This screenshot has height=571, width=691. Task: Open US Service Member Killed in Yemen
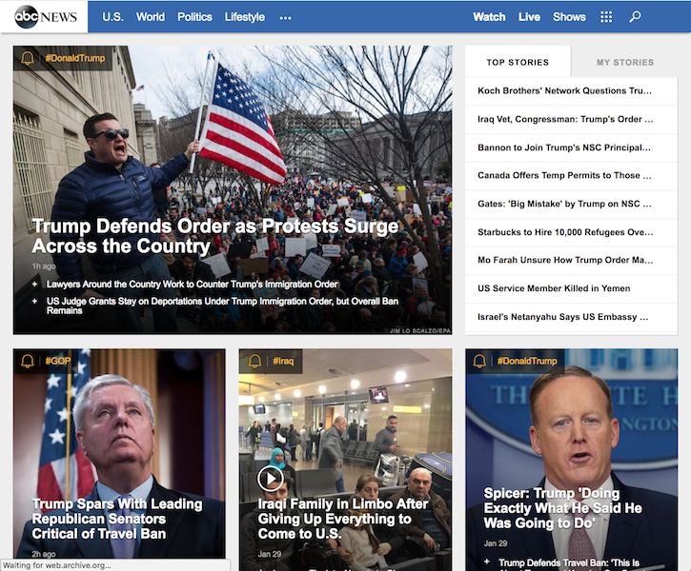(x=571, y=288)
